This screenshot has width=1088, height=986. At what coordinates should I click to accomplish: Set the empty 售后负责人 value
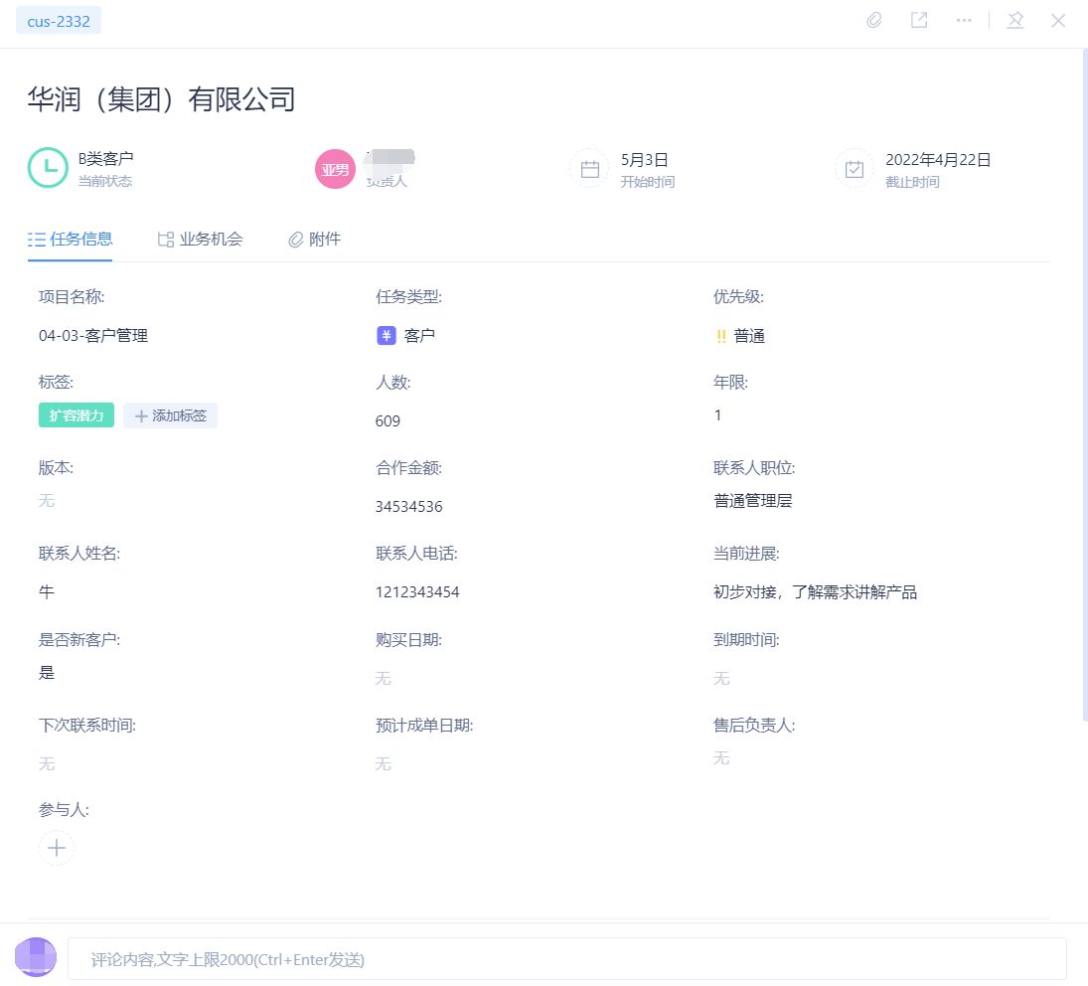(x=721, y=757)
